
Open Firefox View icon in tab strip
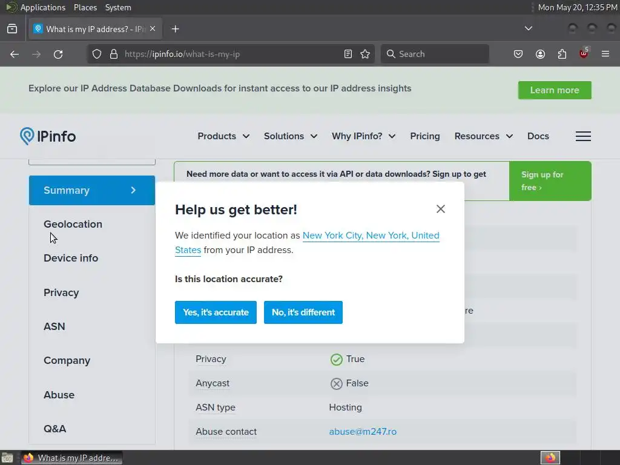(x=12, y=29)
